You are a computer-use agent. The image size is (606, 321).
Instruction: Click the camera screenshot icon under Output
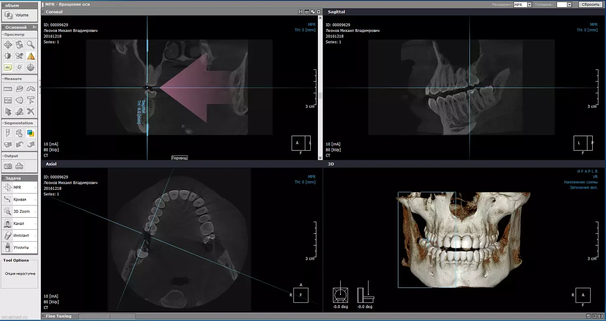(8, 166)
